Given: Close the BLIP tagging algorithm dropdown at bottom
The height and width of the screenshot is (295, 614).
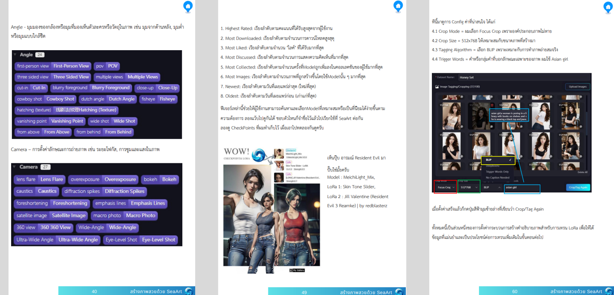Looking at the screenshot, I should (492, 187).
